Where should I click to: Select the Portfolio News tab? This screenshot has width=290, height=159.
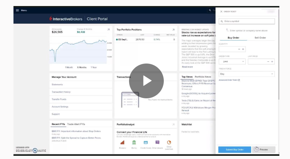tap(203, 77)
